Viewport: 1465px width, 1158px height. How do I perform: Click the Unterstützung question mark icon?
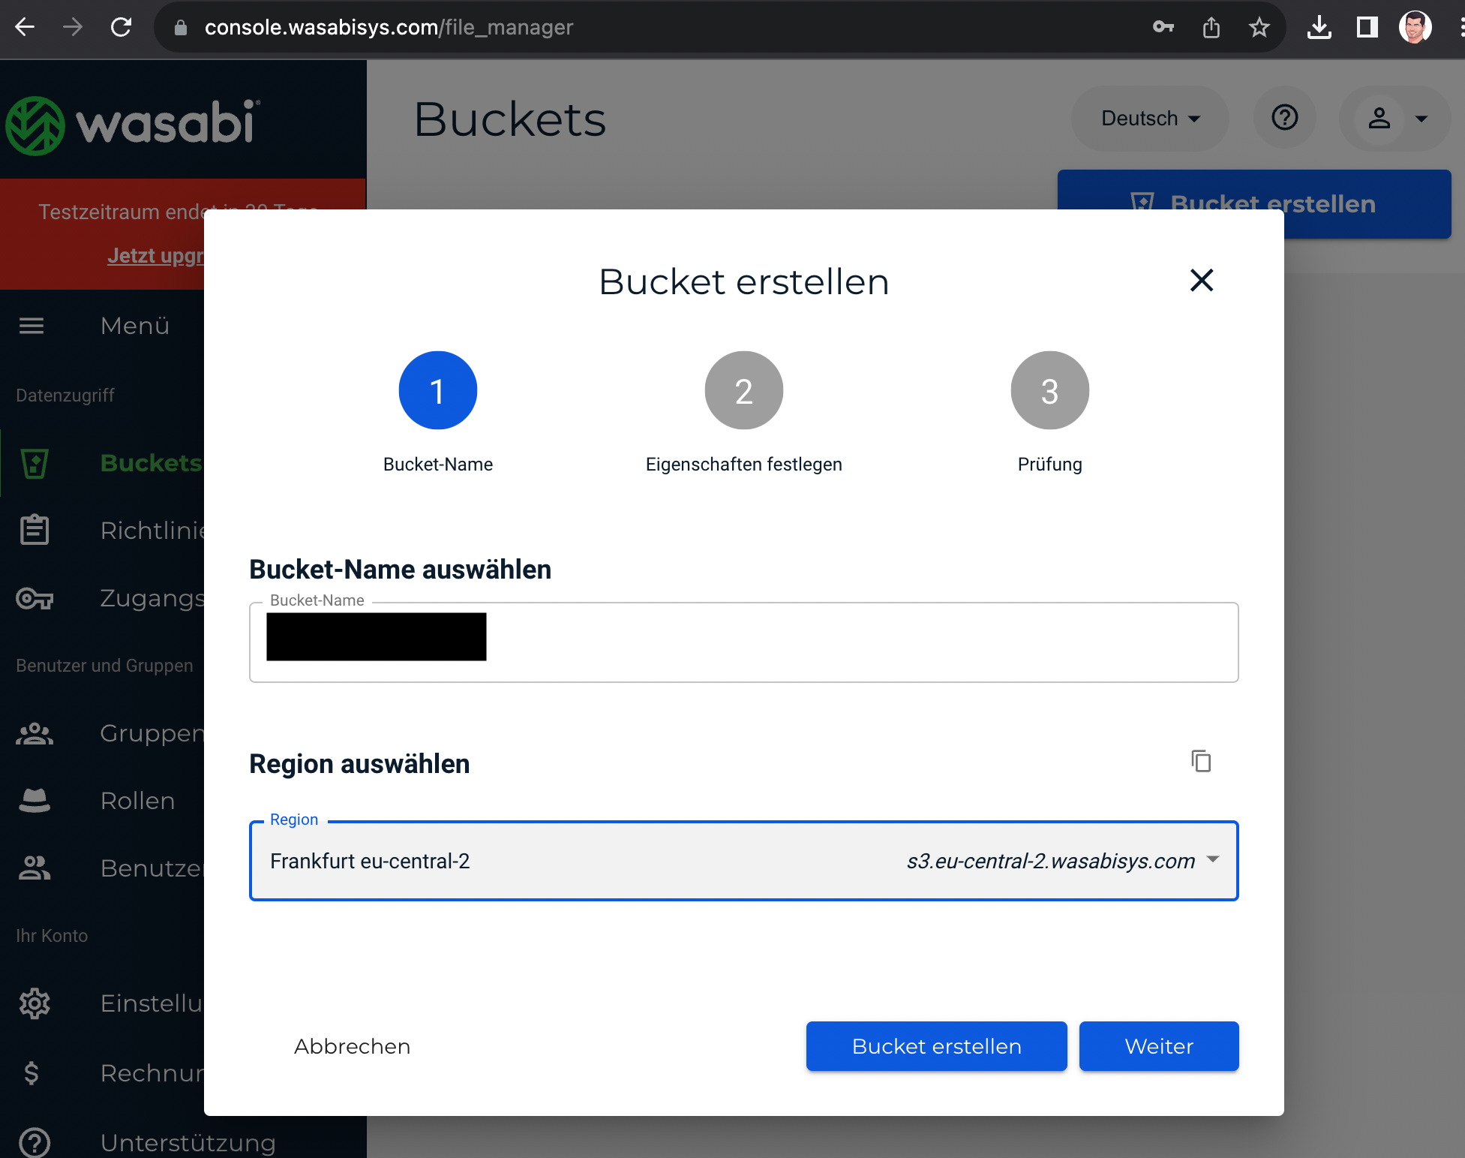pyautogui.click(x=35, y=1143)
